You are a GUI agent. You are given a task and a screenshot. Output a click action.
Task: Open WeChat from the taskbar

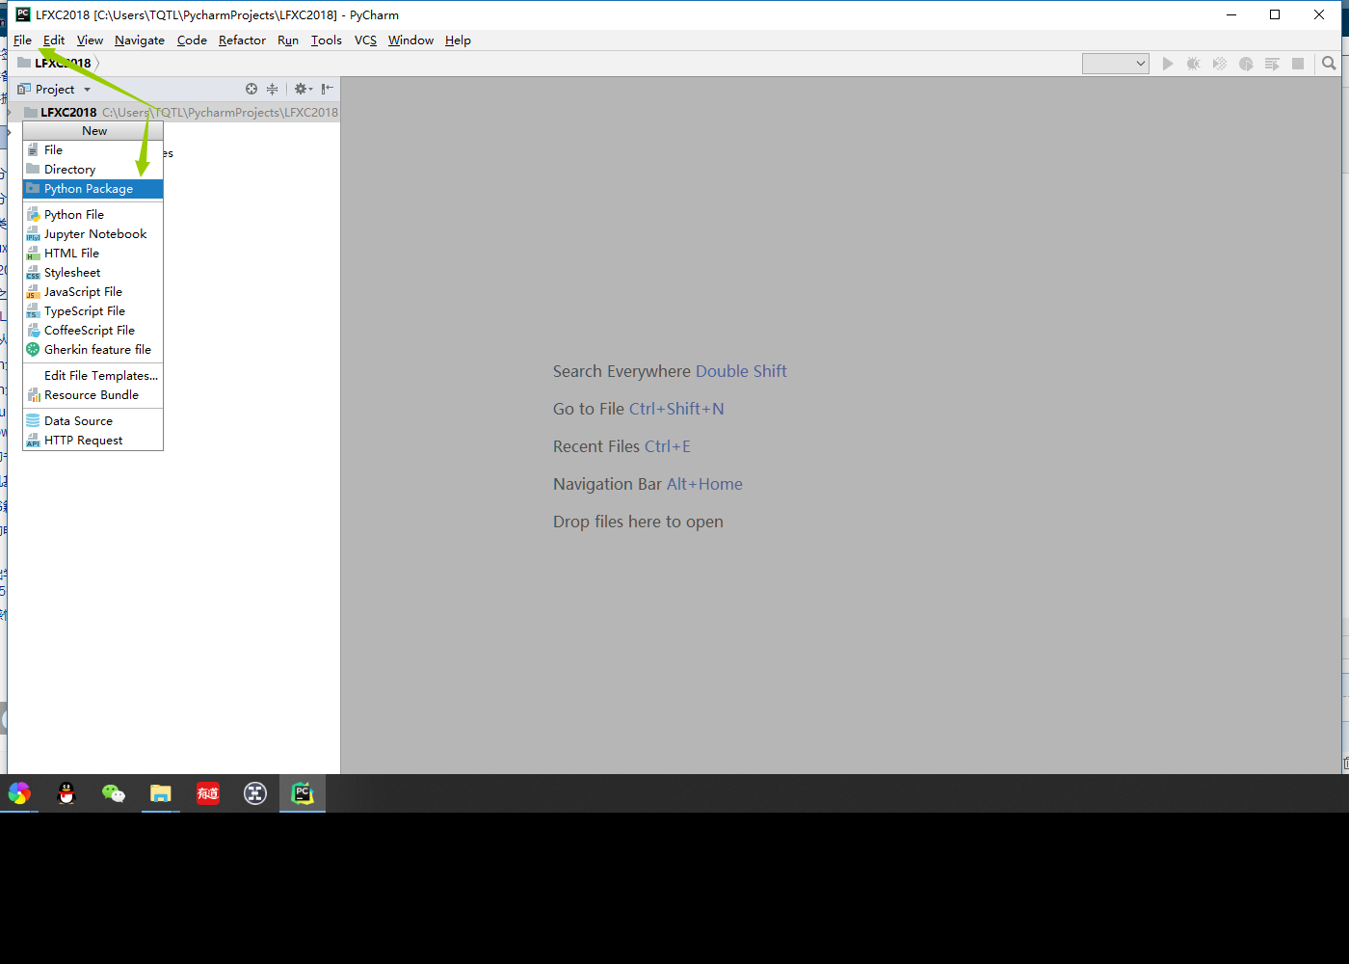[x=114, y=793]
